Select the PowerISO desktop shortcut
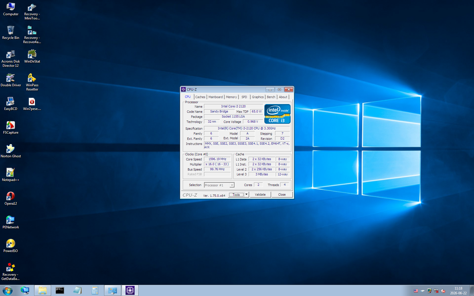Screen dimensions: 474x296 pyautogui.click(x=11, y=246)
